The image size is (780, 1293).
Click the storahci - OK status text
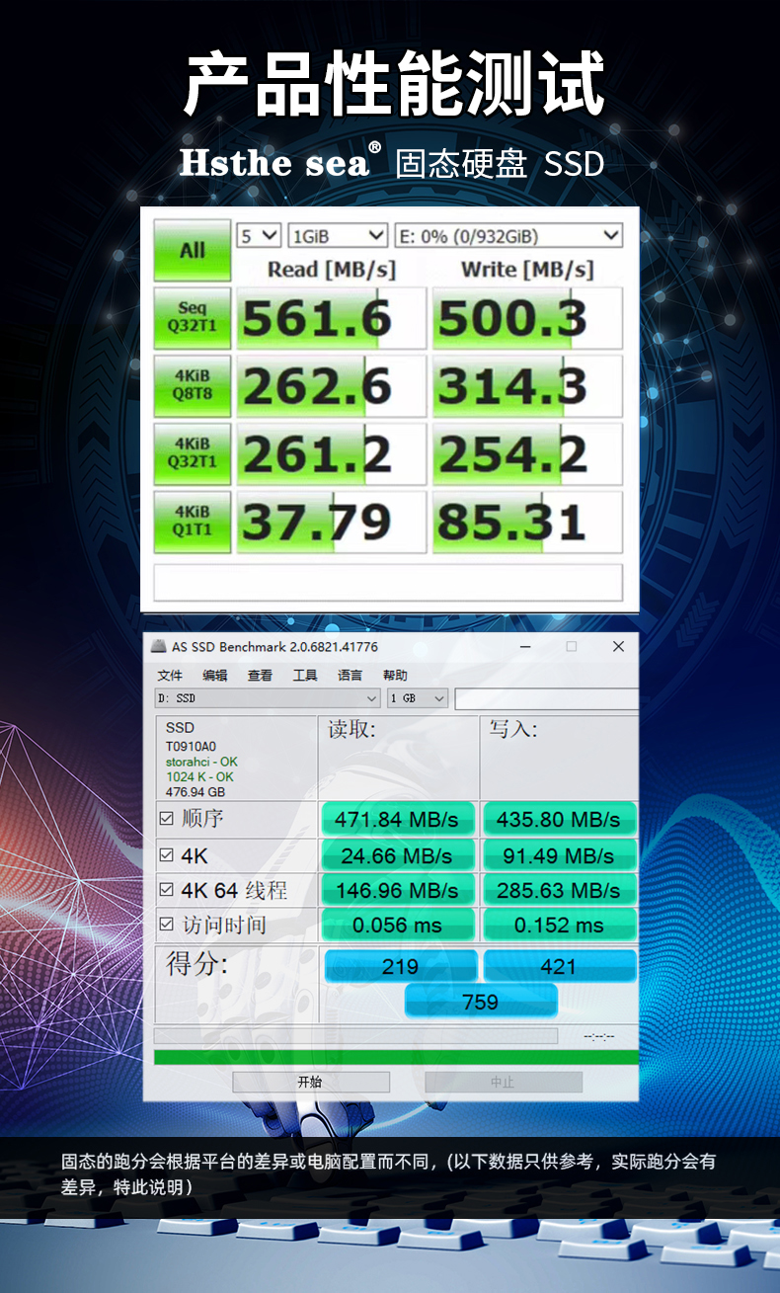pos(201,762)
